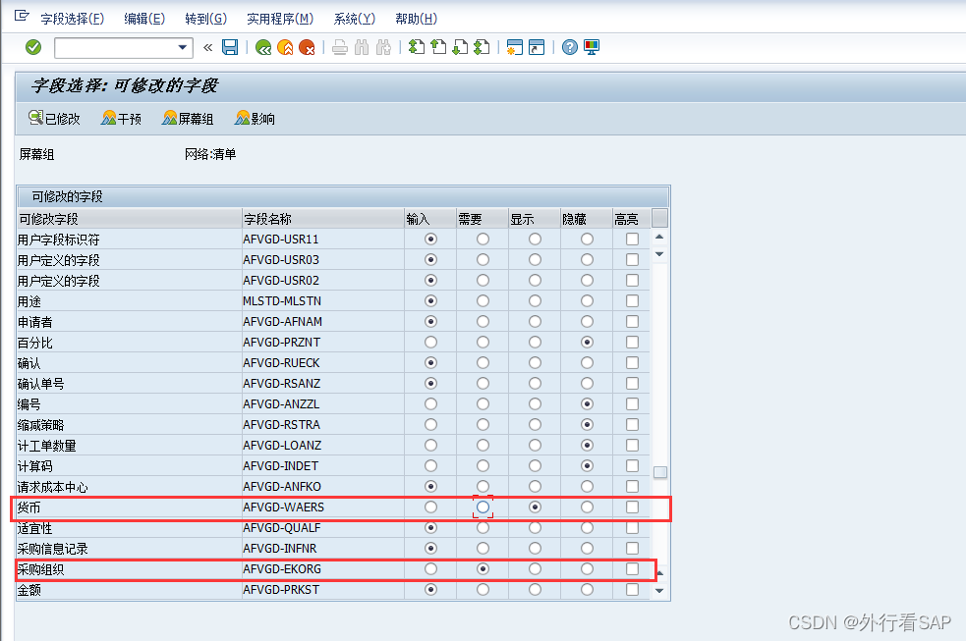Tick 高亮 checkbox for AFVGD-USR11

pyautogui.click(x=632, y=239)
